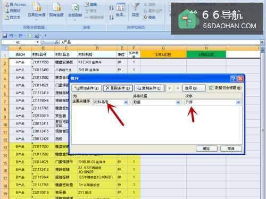Click the Save icon in quick access toolbar

coord(5,36)
